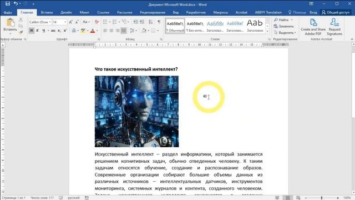Toggle superscript formatting

[x=65, y=31]
